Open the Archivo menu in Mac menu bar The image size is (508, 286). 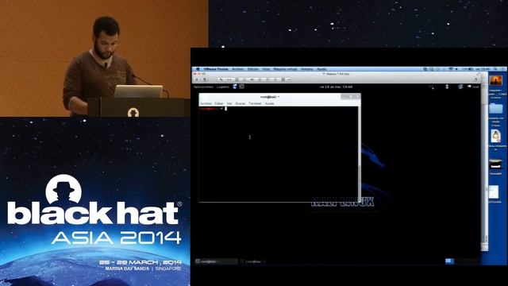point(237,69)
